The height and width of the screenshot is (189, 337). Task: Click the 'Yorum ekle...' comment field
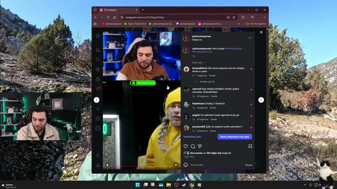(216, 165)
